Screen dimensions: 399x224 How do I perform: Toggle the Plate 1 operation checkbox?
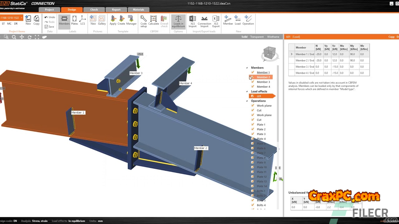coord(253,124)
